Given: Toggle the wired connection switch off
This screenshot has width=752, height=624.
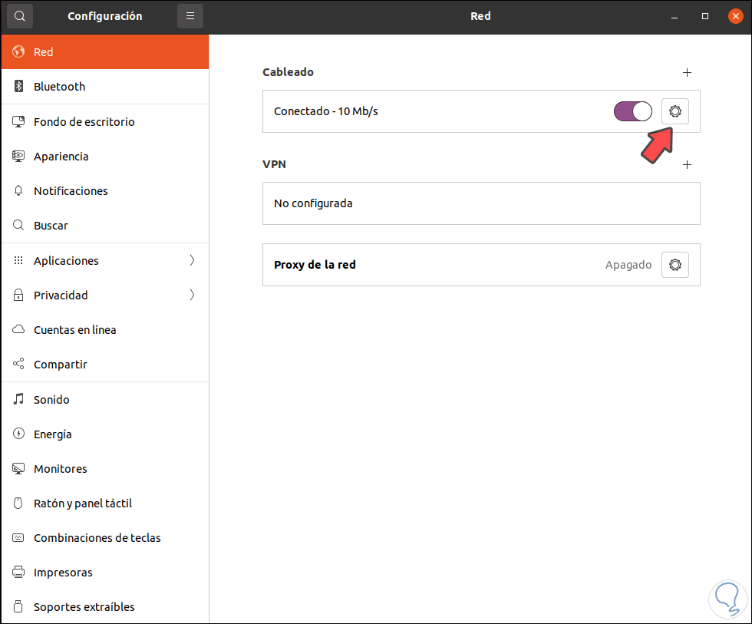Looking at the screenshot, I should [632, 111].
